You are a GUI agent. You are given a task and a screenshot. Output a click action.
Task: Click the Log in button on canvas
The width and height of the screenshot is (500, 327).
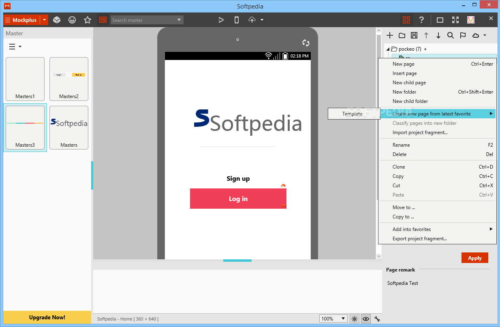pyautogui.click(x=238, y=199)
